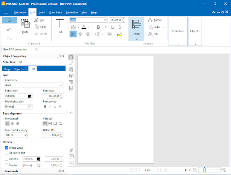Open the pages sidebar panel icon
Image resolution: width=231 pixels, height=175 pixels.
(x=71, y=57)
